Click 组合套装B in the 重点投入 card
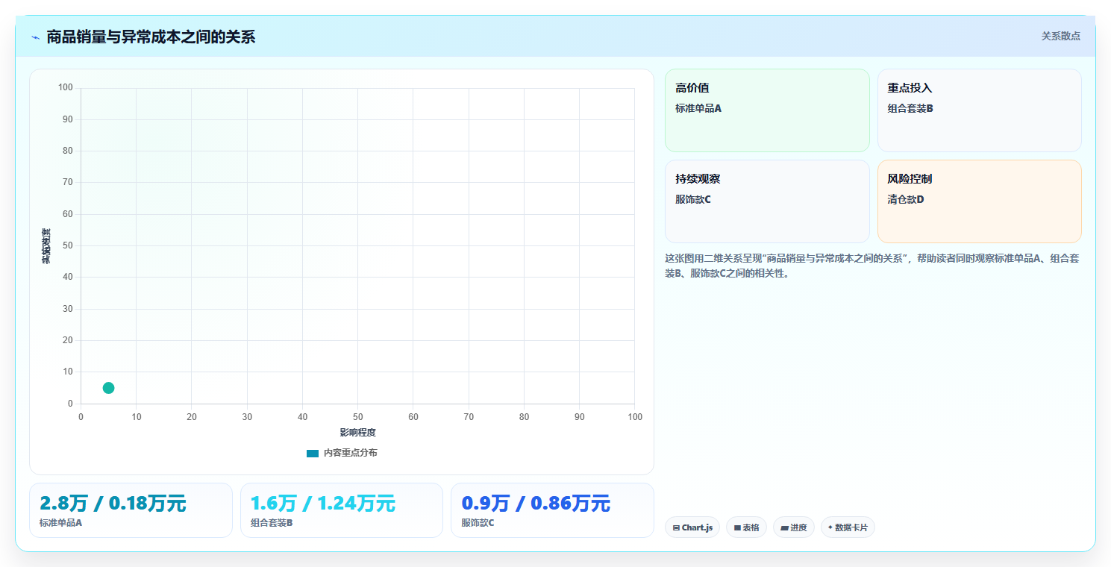 point(910,108)
